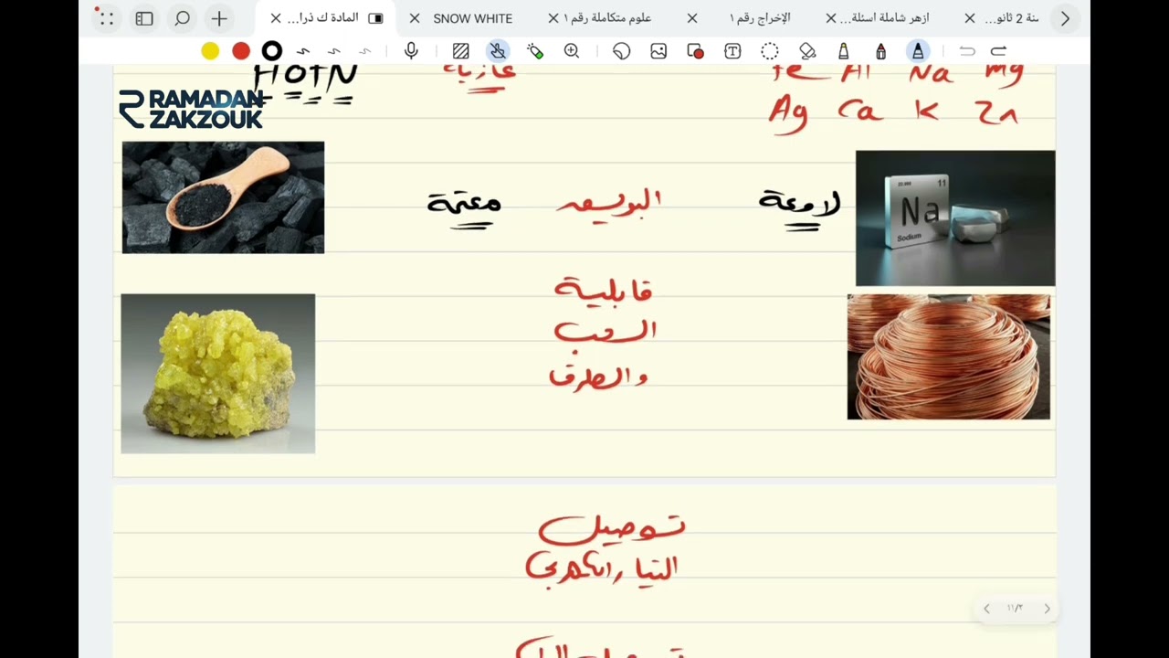Close the سنة 2 ثانو tab
The width and height of the screenshot is (1169, 658).
tap(970, 18)
